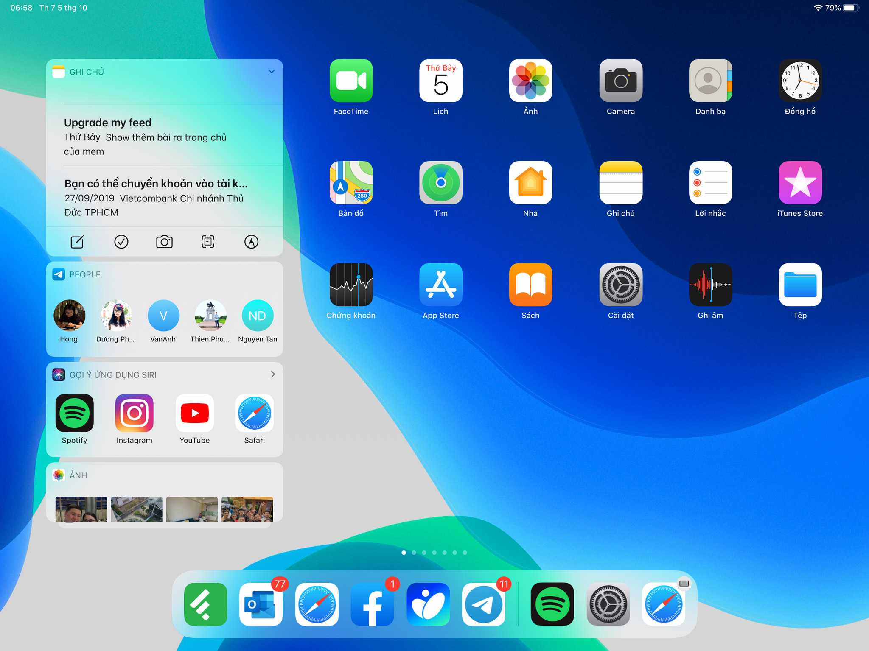Open Outlook with 77 badge in dock

click(261, 604)
